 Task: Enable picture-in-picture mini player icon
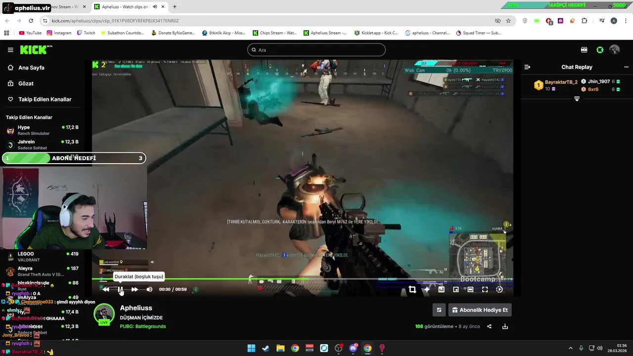pos(456,290)
